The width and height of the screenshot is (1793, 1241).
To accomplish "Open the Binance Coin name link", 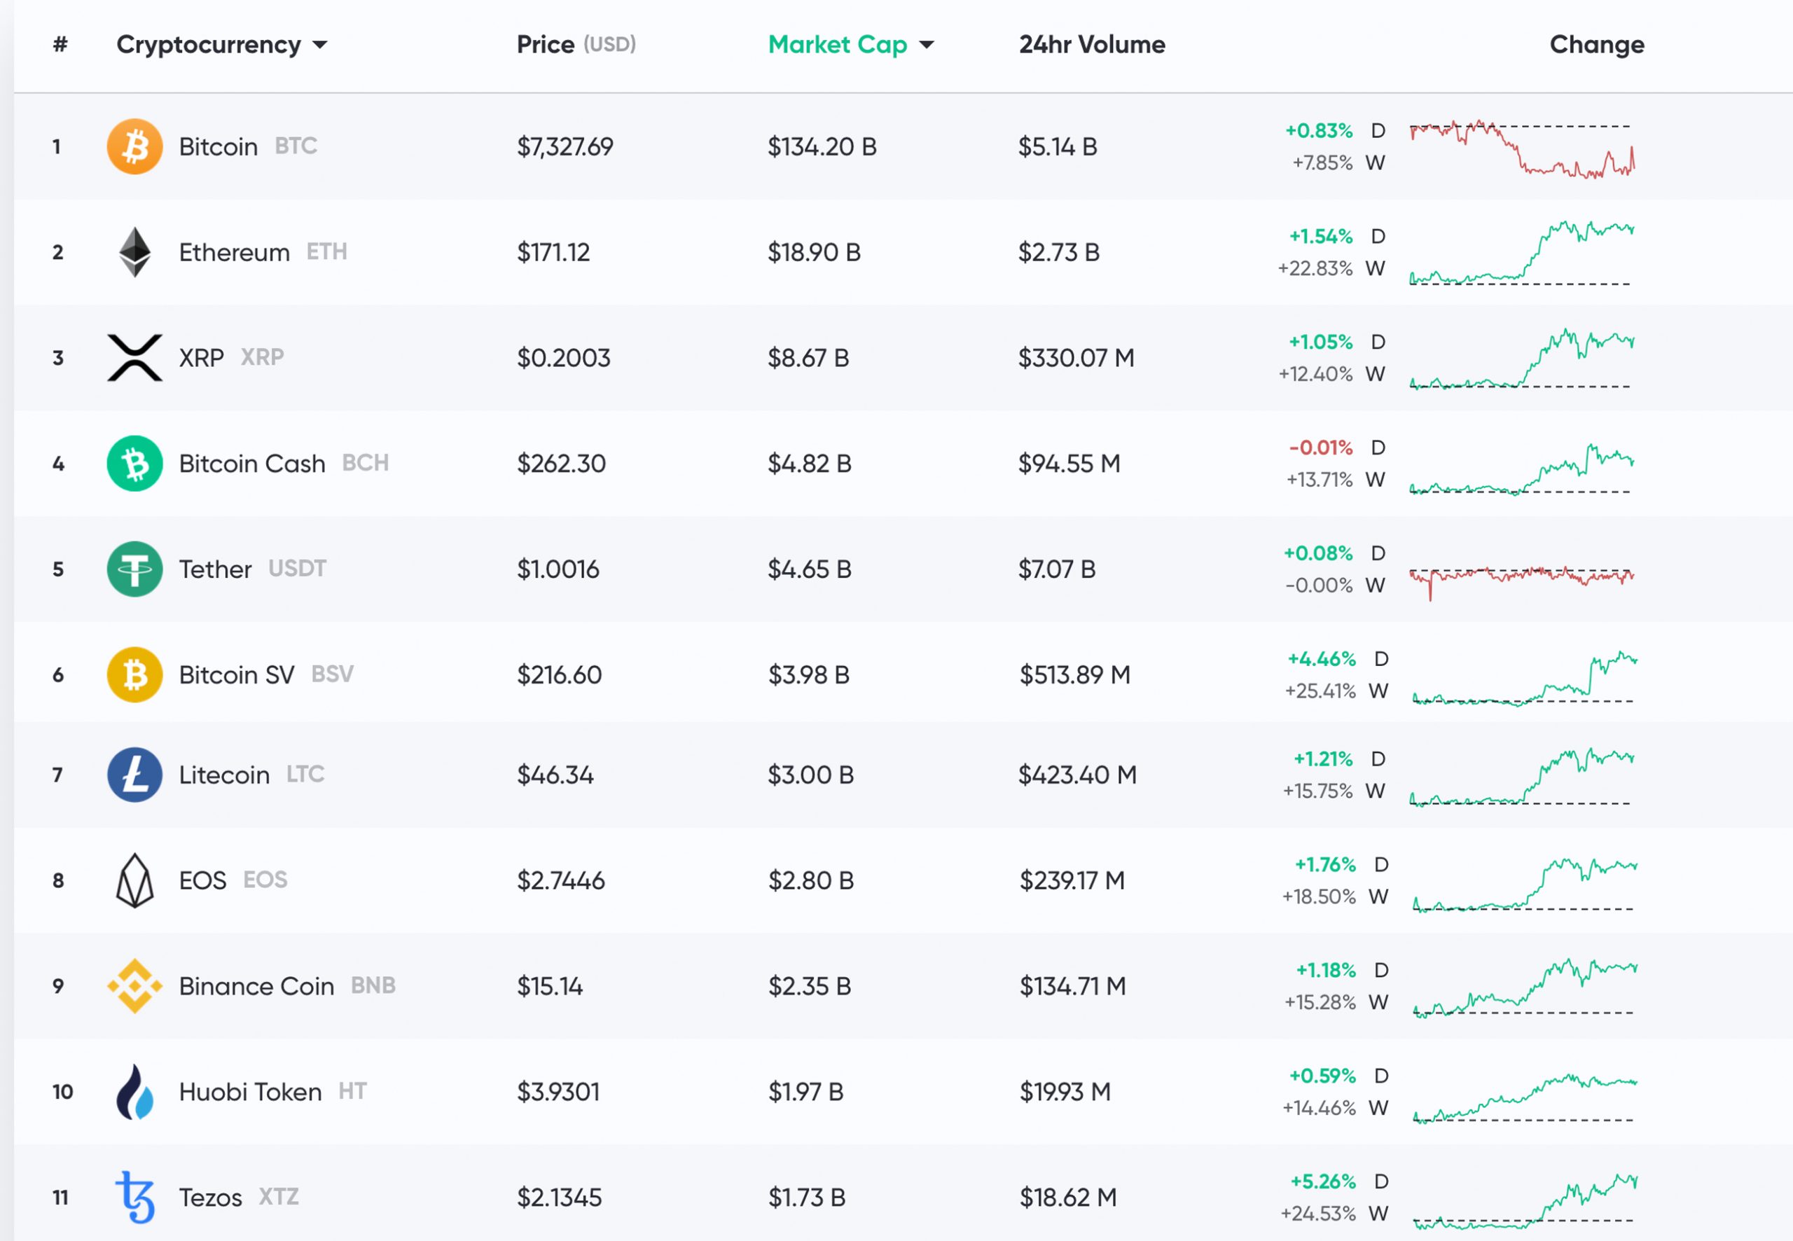I will click(x=256, y=986).
